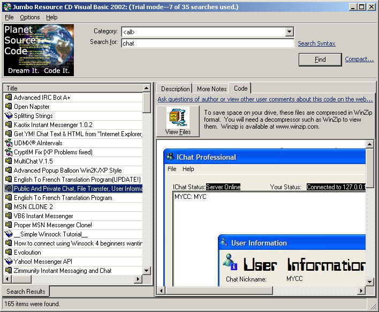
Task: Click the results list horizontal scrollbar thumb
Action: click(x=21, y=279)
